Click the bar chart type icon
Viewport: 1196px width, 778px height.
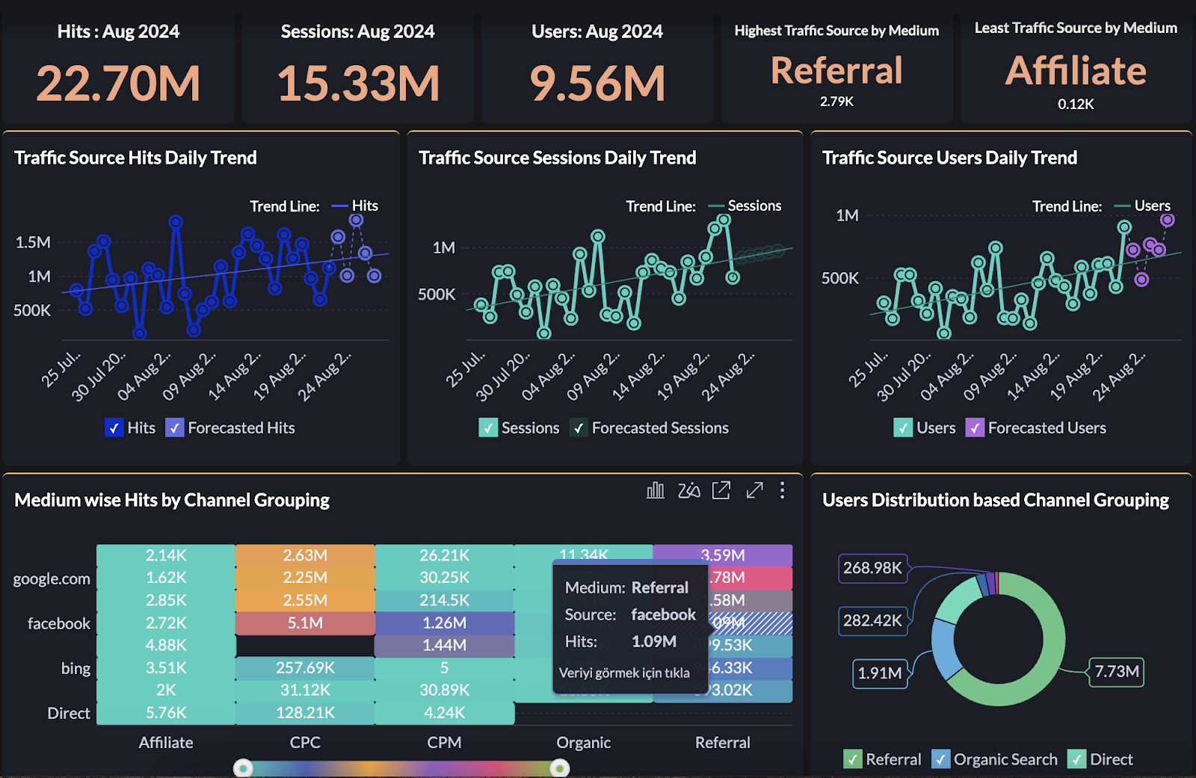(x=655, y=490)
